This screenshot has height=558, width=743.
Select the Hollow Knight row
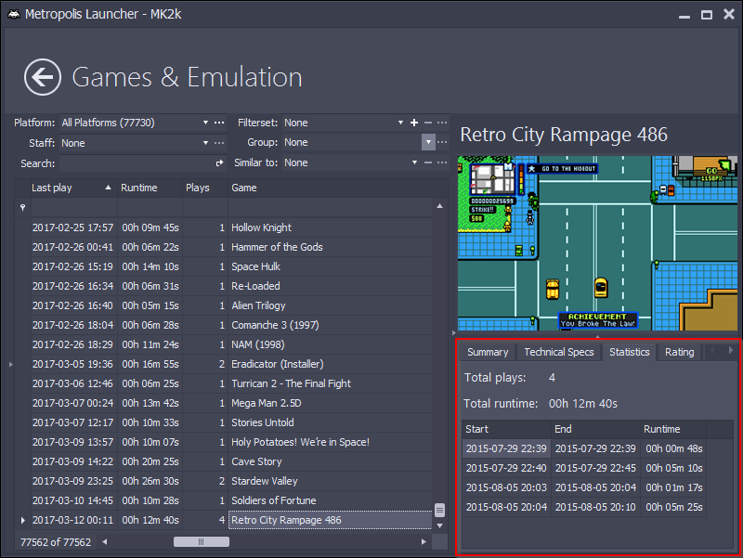pos(231,227)
